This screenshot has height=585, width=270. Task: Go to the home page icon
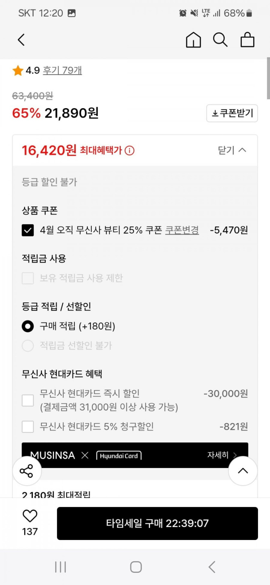tap(193, 40)
